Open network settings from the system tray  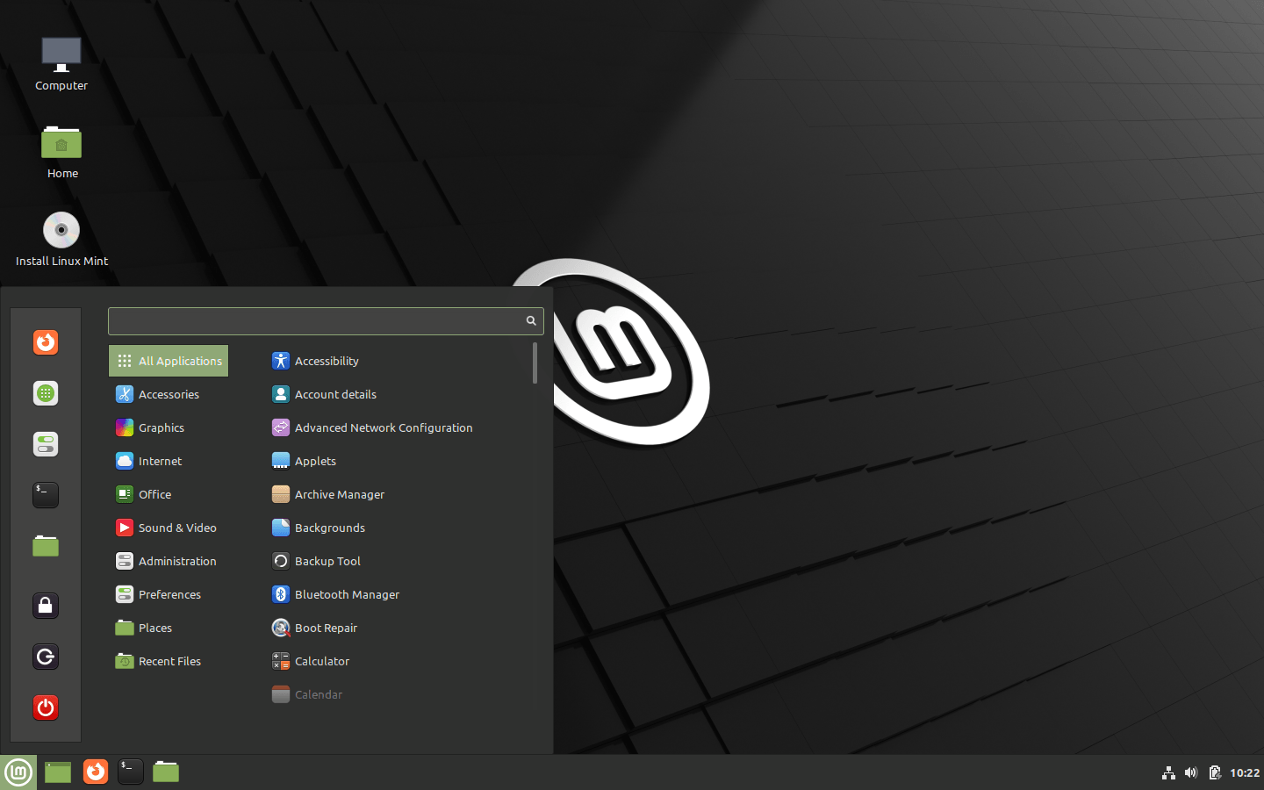(x=1168, y=772)
